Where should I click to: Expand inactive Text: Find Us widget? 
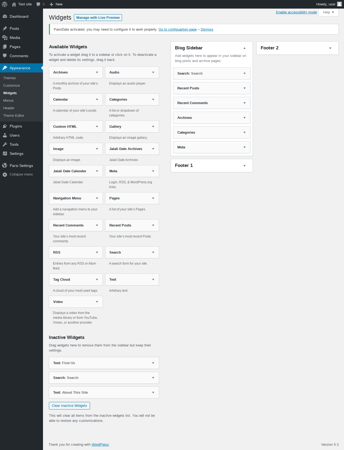point(153,363)
